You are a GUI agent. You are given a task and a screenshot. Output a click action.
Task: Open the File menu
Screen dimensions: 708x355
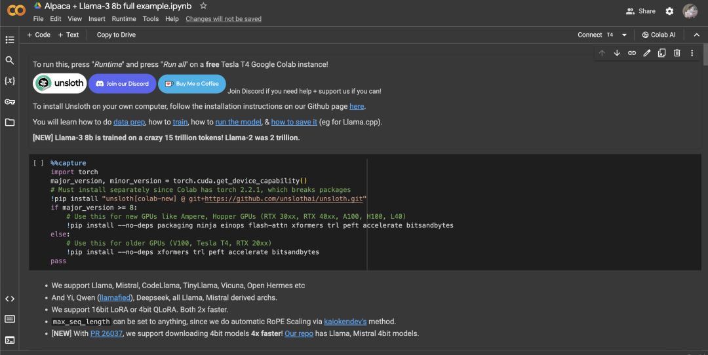pyautogui.click(x=39, y=19)
